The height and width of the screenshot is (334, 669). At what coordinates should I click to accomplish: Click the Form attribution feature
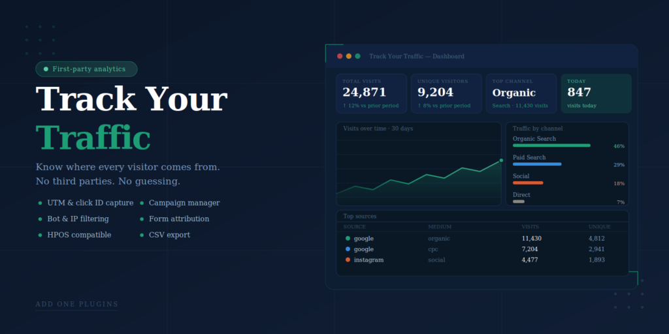tap(179, 219)
